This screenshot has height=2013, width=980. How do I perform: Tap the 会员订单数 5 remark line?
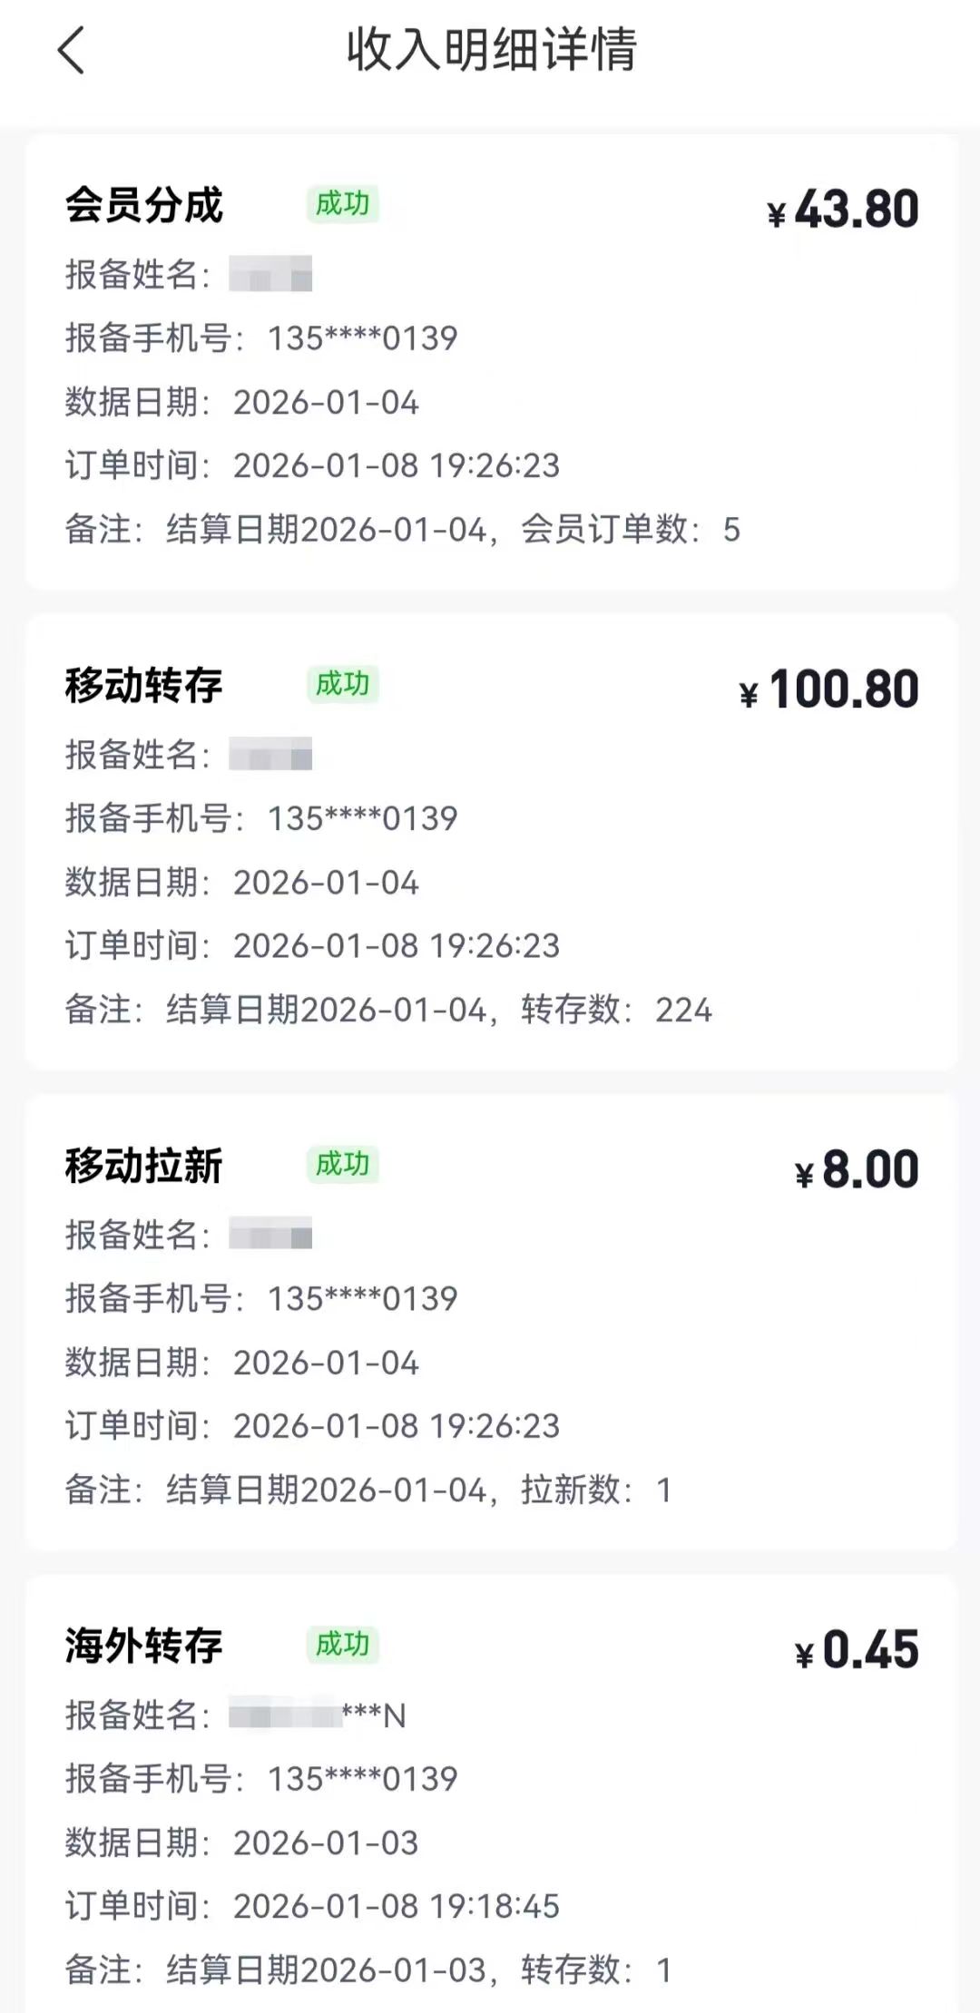point(403,530)
